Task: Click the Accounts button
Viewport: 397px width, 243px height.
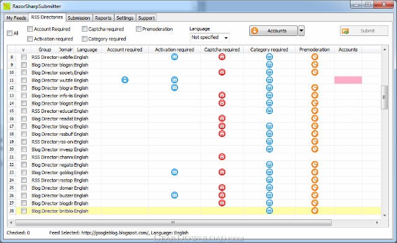Action: (273, 31)
